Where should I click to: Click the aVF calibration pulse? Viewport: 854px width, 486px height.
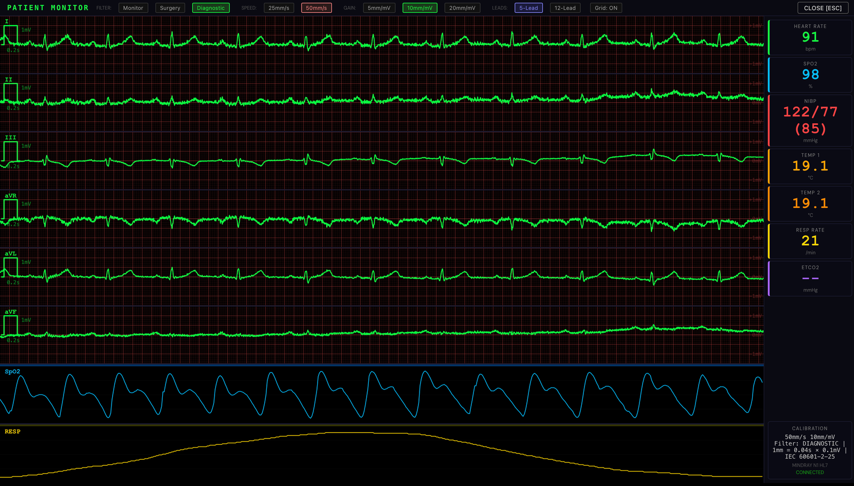(x=11, y=325)
